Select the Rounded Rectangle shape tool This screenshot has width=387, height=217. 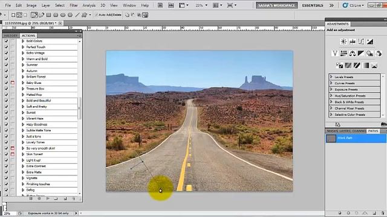point(56,15)
